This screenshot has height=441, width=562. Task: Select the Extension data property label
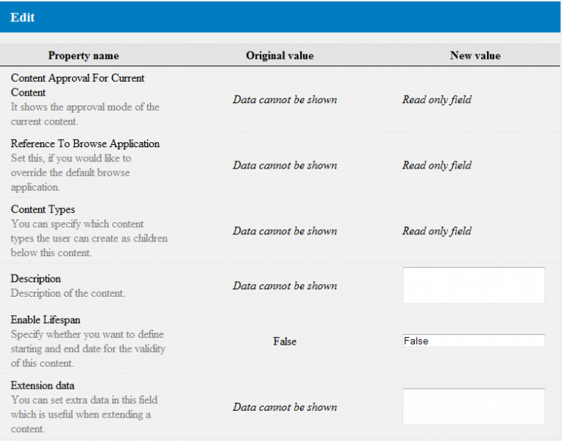(x=42, y=385)
